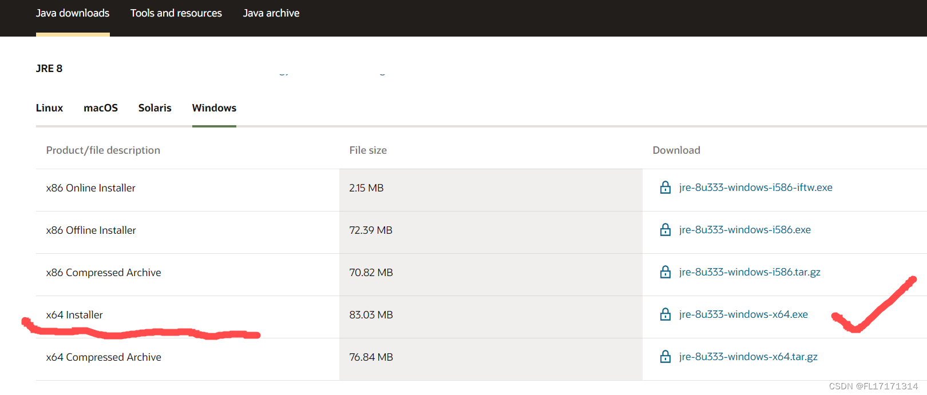
Task: Click the 2.15 MB file size
Action: [x=366, y=188]
